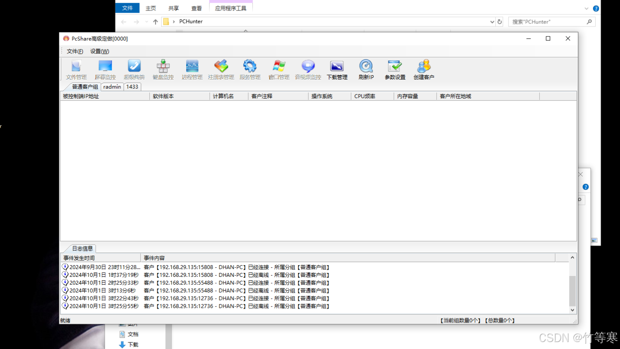620x349 pixels.
Task: Sort by 操作系统 column header
Action: [330, 96]
